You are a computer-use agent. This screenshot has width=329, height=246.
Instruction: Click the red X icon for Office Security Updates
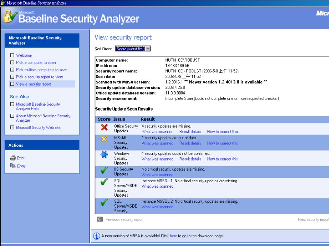tap(104, 127)
